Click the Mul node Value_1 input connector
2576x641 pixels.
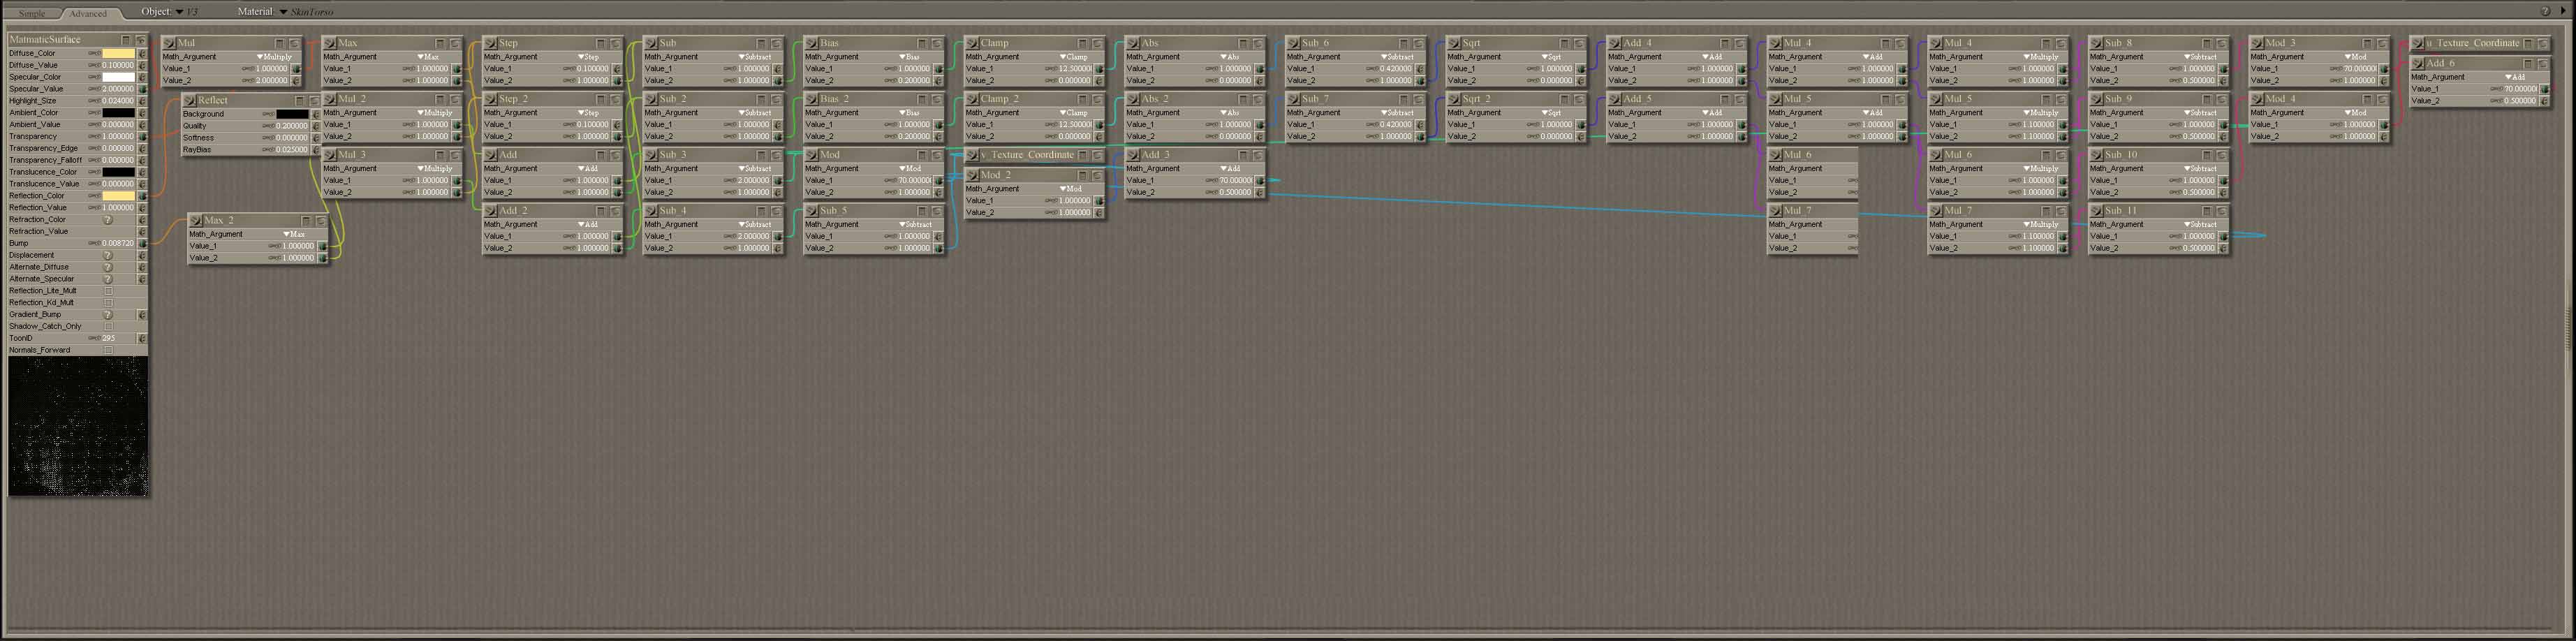coord(296,69)
